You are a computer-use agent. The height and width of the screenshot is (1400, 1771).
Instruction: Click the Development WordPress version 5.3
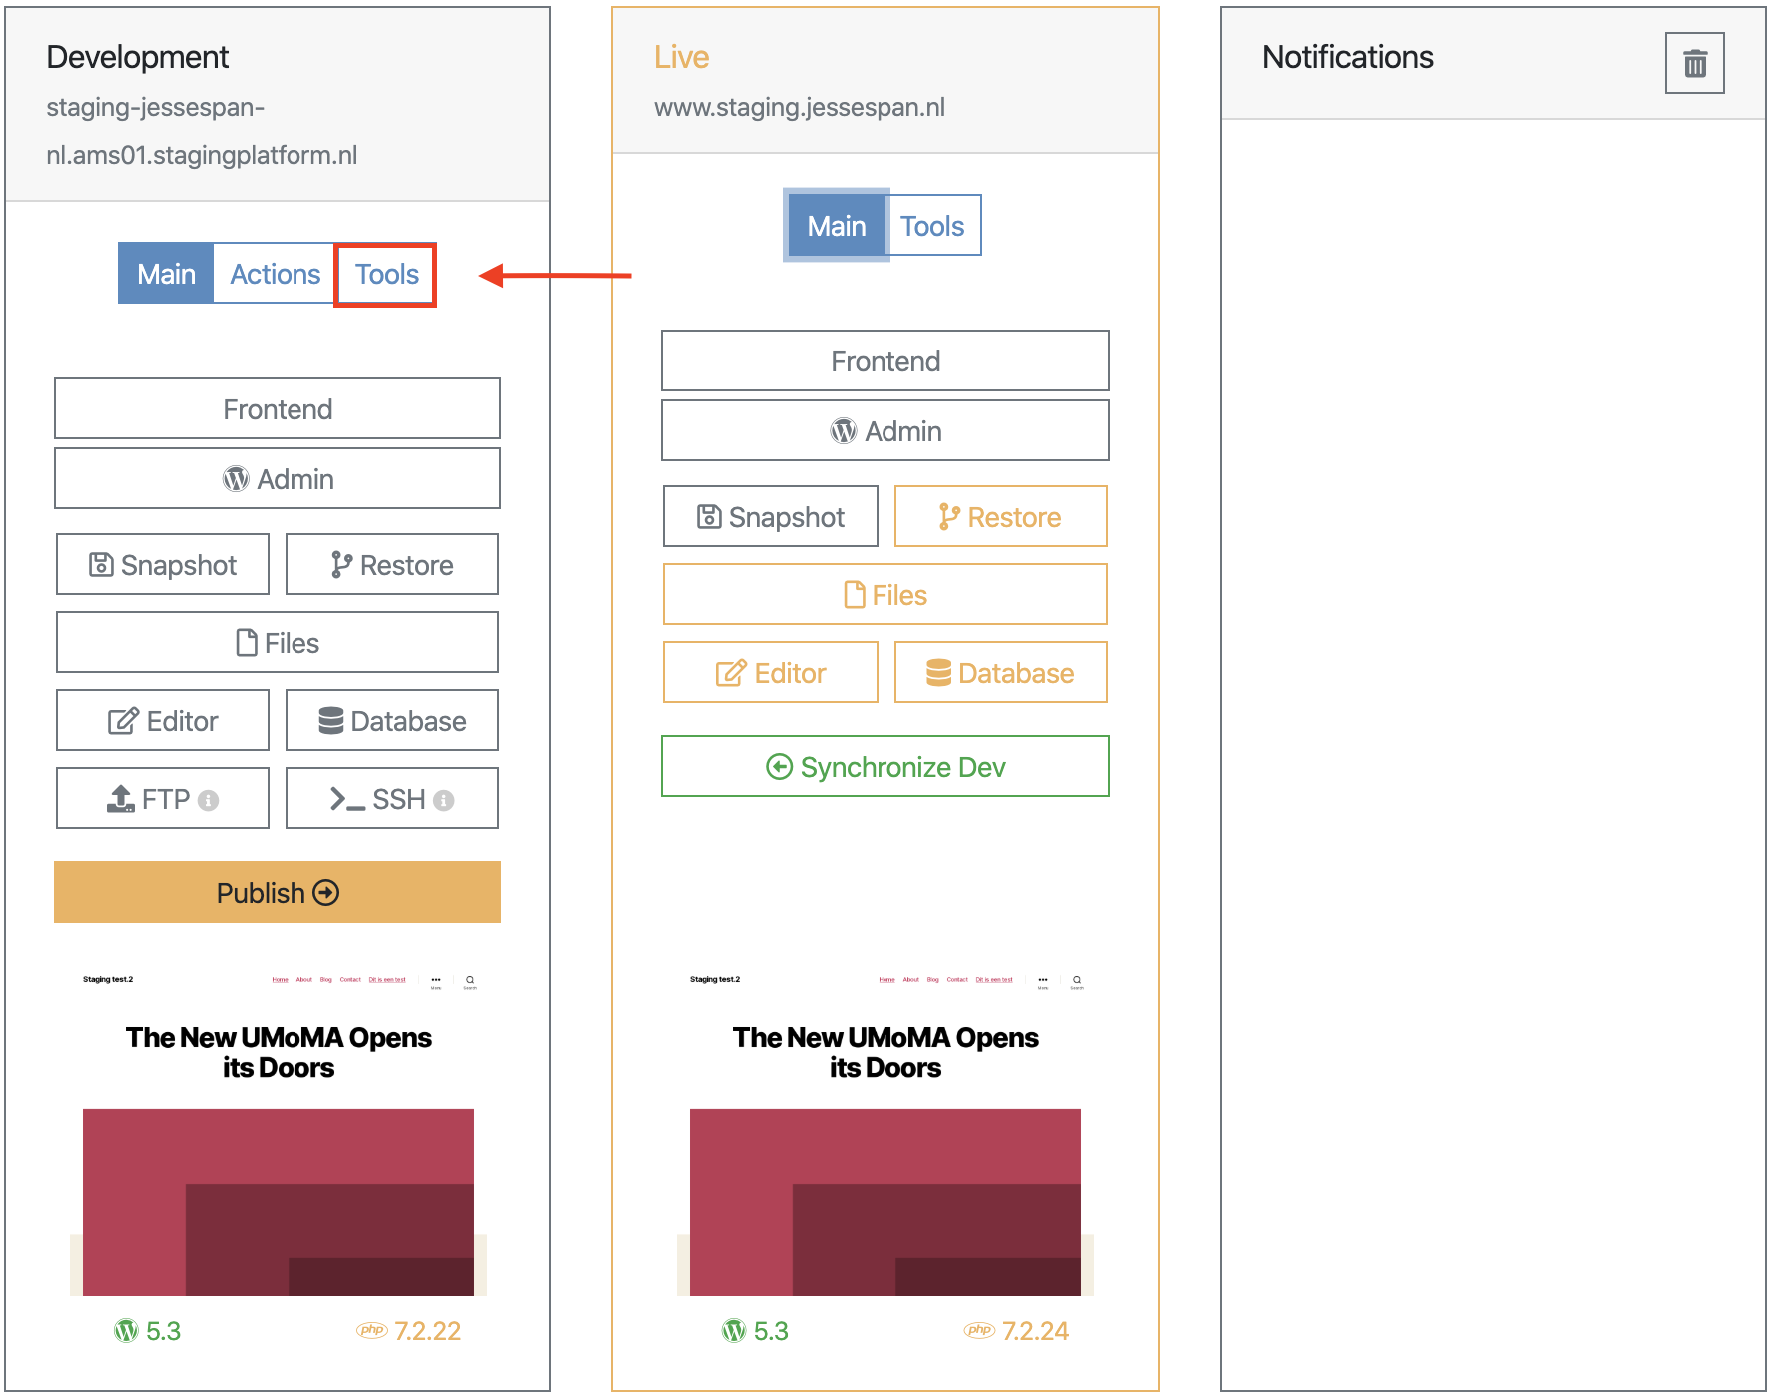[x=147, y=1331]
